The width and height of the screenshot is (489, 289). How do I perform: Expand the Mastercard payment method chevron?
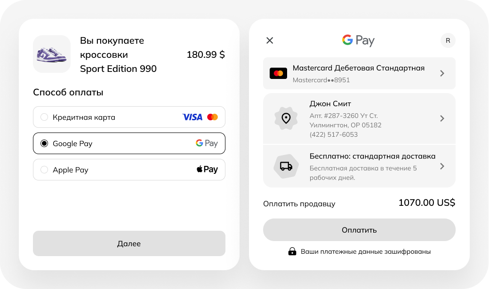pos(442,73)
